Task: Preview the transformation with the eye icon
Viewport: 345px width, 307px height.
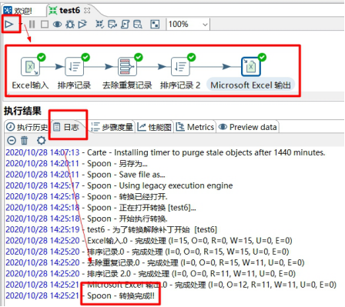Action: [57, 25]
